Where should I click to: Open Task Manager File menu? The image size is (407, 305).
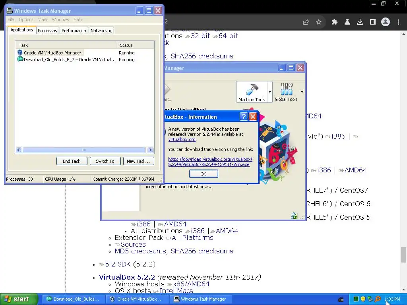click(11, 19)
